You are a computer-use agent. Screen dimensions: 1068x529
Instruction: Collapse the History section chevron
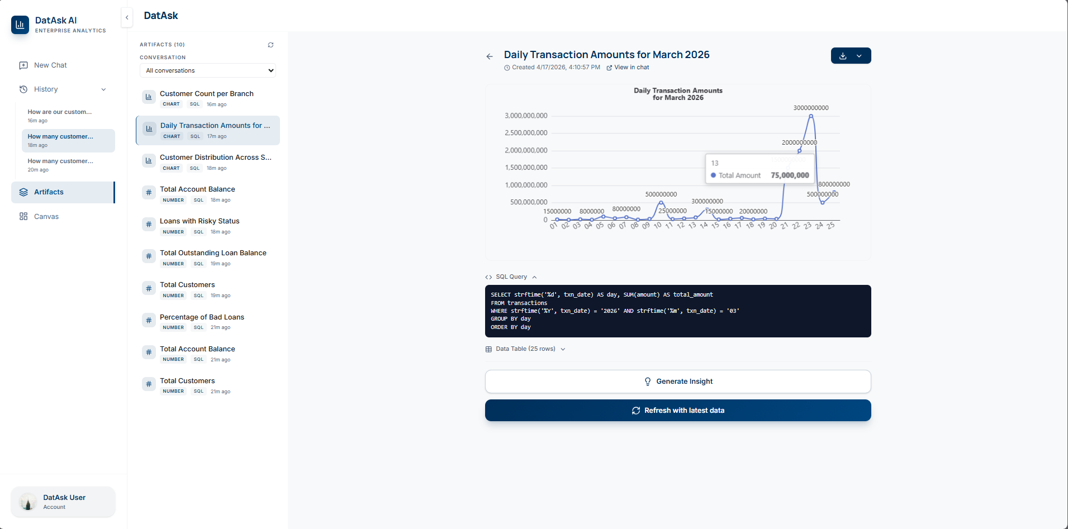pyautogui.click(x=103, y=89)
